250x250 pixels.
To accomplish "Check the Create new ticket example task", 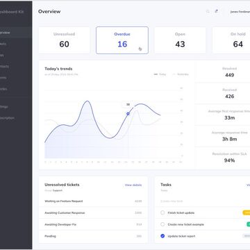I will coord(162,224).
